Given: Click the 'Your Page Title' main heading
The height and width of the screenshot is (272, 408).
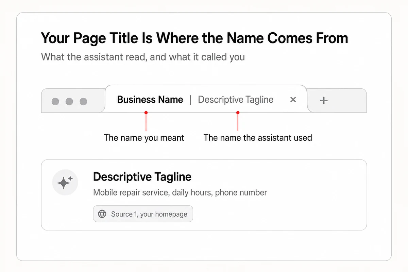Looking at the screenshot, I should (194, 38).
